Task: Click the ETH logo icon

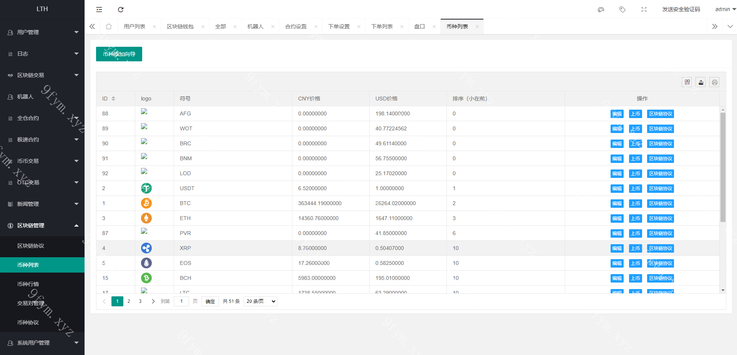Action: [x=146, y=218]
